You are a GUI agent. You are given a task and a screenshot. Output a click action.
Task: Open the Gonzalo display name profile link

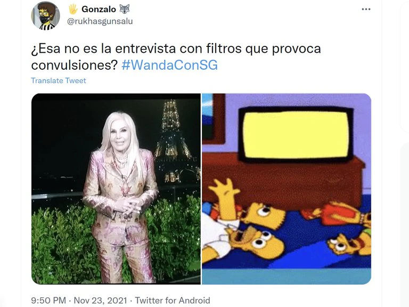point(99,10)
